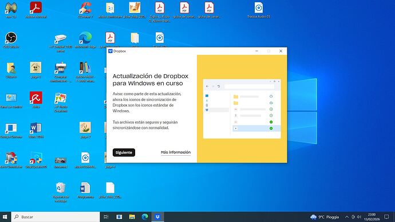Open Task View on the taskbar

(106, 217)
